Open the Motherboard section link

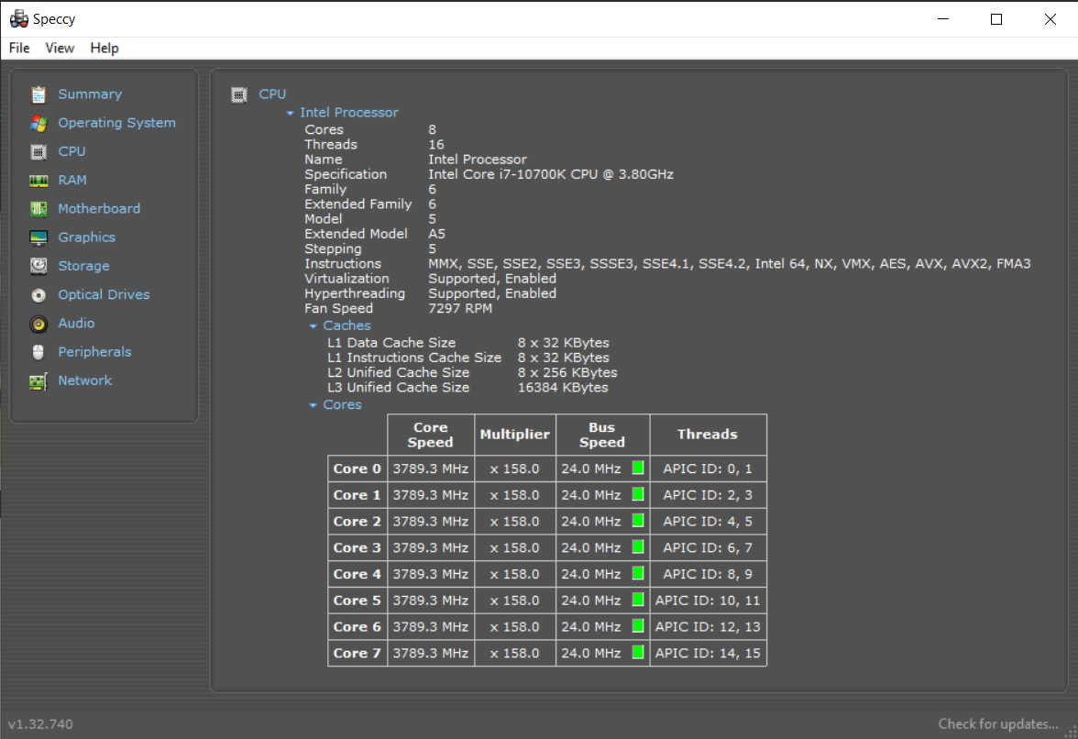coord(99,209)
